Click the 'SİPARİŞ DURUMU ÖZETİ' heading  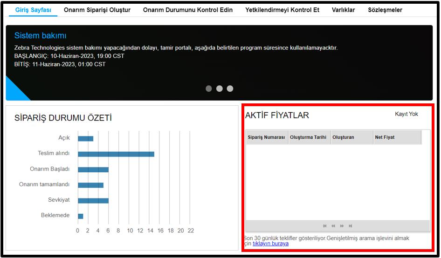[x=63, y=118]
